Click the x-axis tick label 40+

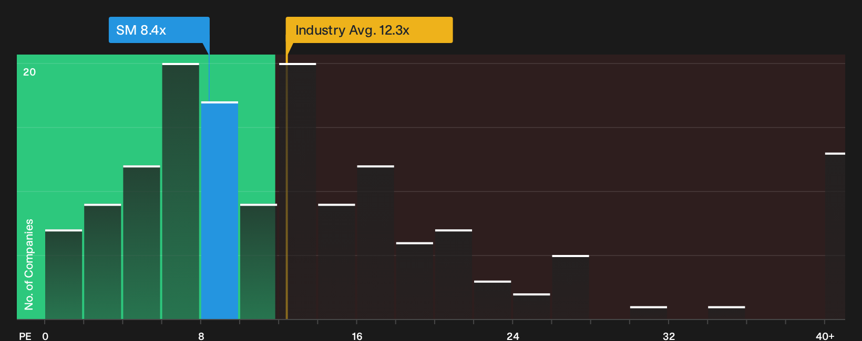click(x=825, y=336)
